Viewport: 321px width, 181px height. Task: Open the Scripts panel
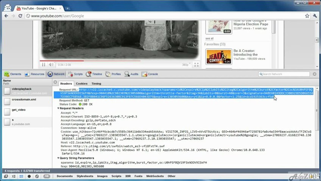(x=75, y=74)
